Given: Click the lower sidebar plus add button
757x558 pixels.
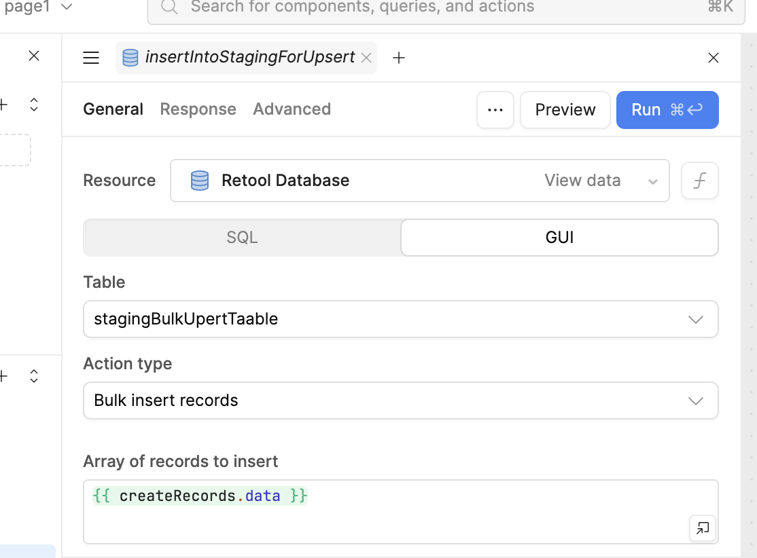Looking at the screenshot, I should tap(3, 376).
